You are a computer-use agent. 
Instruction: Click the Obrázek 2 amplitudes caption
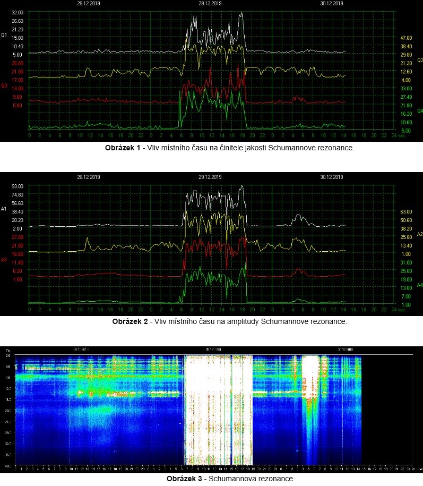click(x=229, y=321)
